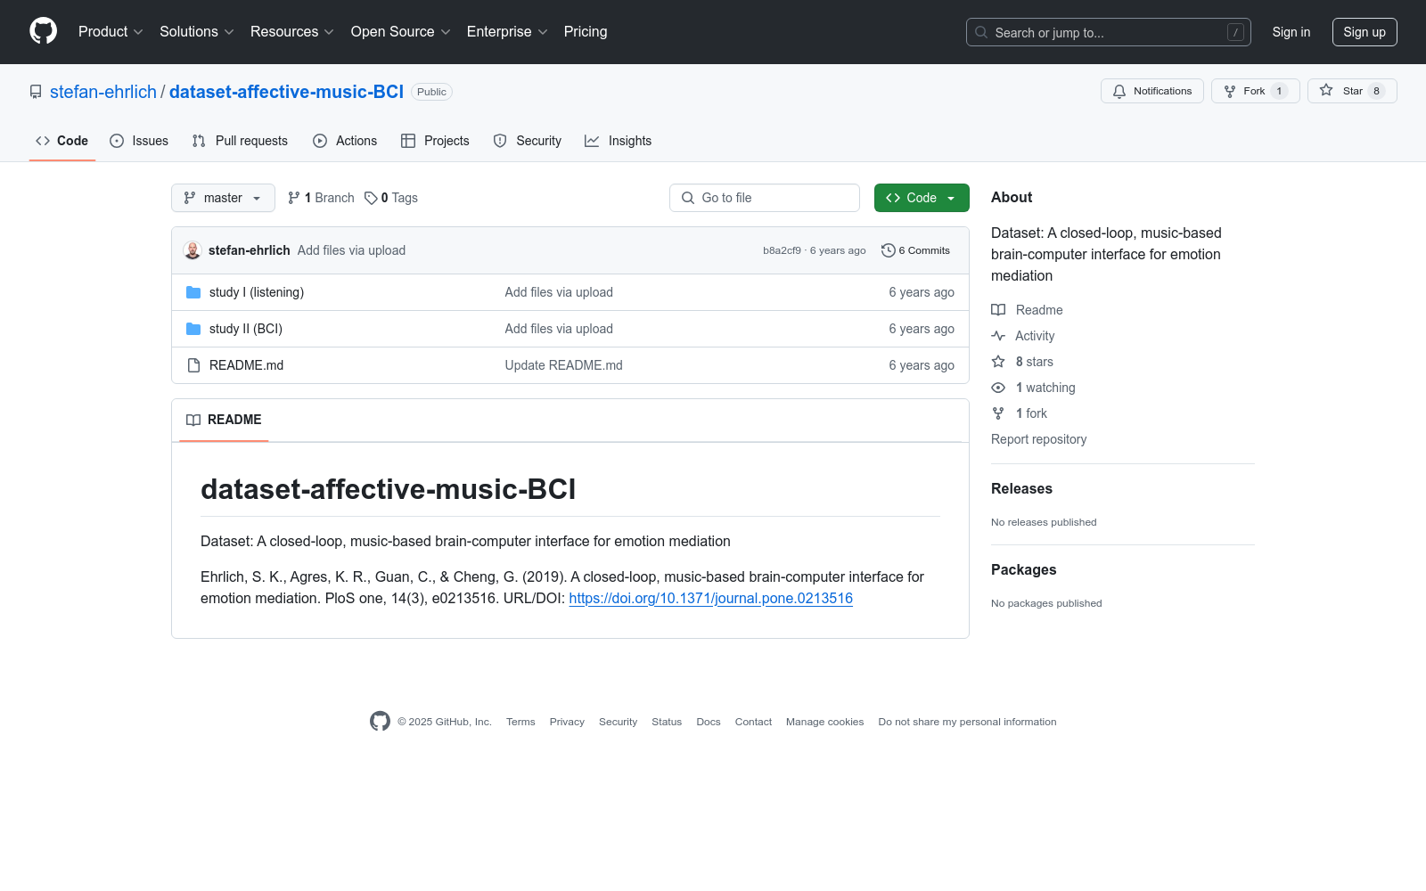The height and width of the screenshot is (891, 1426).
Task: View the 0 Tags link
Action: pyautogui.click(x=391, y=198)
